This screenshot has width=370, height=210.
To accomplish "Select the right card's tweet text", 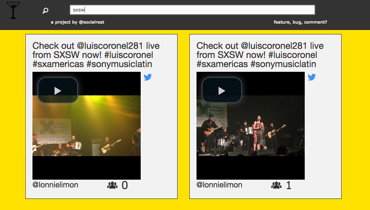I will [x=260, y=55].
